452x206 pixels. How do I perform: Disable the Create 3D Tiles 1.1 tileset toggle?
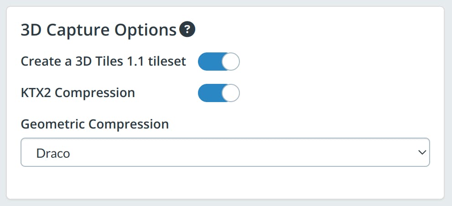click(x=218, y=62)
